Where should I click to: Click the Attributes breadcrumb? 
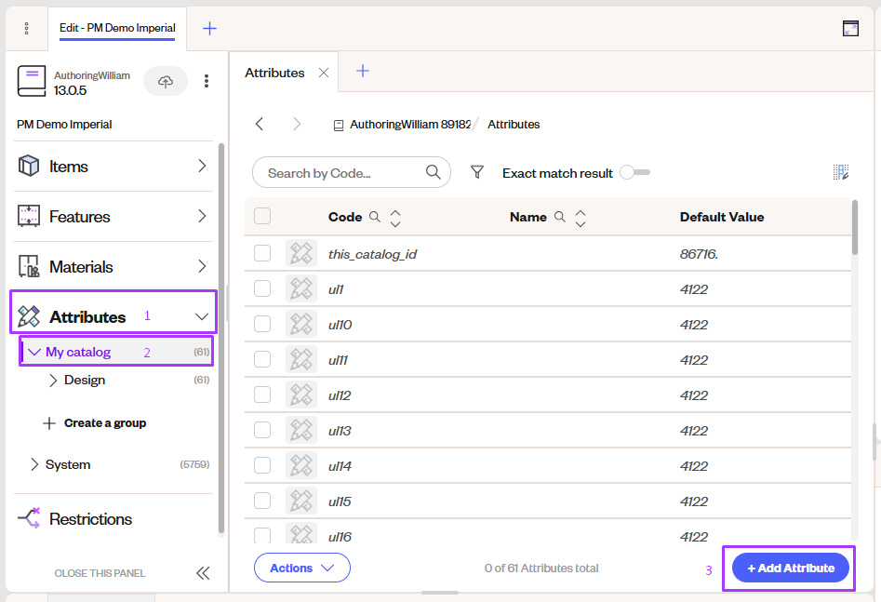(514, 125)
